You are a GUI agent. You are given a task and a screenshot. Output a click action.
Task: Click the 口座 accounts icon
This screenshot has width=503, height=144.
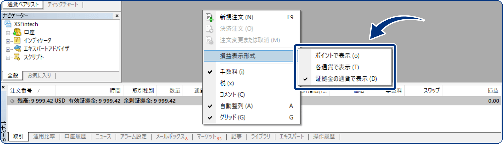[x=17, y=32]
